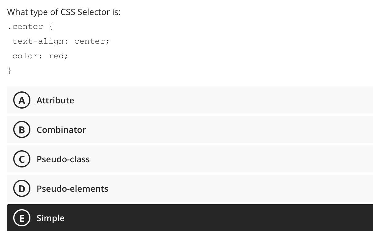This screenshot has height=246, width=373.
Task: Click the letter badge on the highlighted row
Action: [x=22, y=218]
